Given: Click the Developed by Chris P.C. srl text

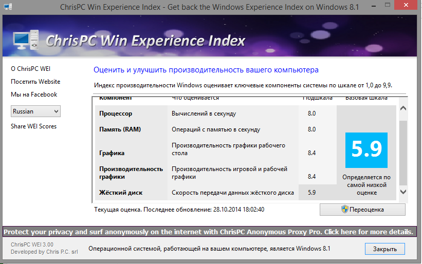Looking at the screenshot, I should pos(44,252).
